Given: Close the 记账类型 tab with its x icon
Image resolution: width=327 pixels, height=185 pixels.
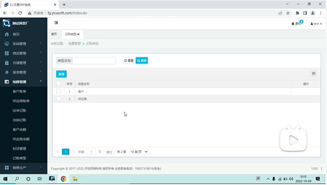Looking at the screenshot, I should (79, 34).
